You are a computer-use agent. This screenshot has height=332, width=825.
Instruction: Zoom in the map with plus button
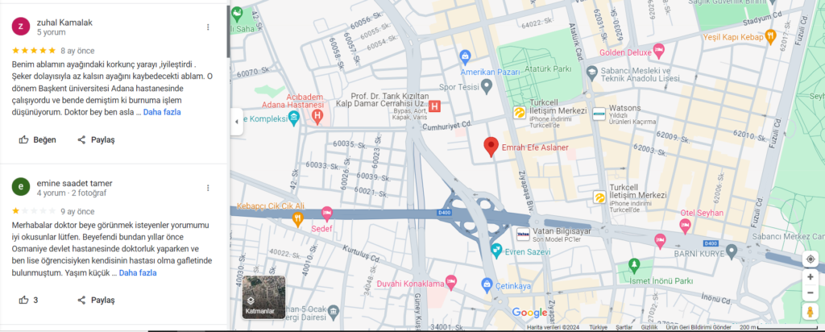[810, 277]
